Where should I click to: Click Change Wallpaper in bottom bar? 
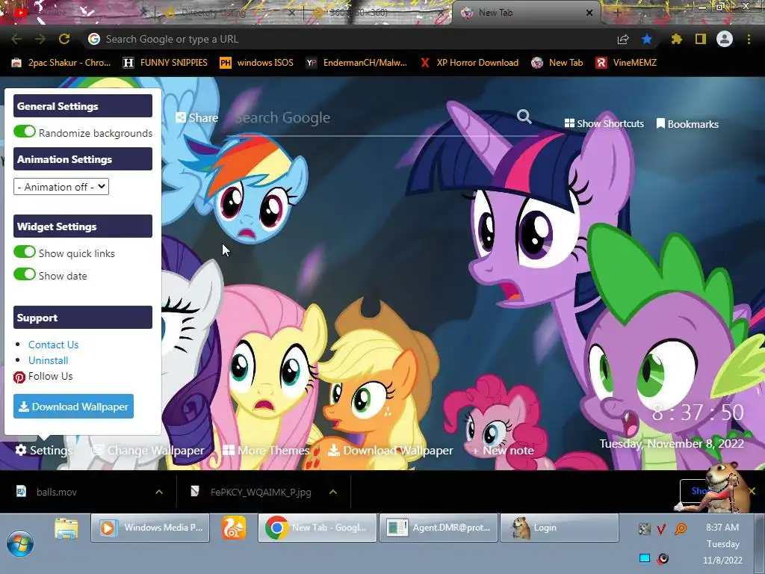point(148,450)
